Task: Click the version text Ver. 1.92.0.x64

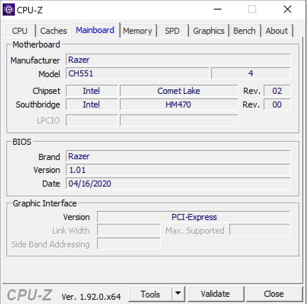Action: pyautogui.click(x=91, y=297)
